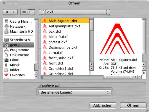Select file AMP_Bajonett.dxf
The image size is (149, 112).
pos(66,21)
